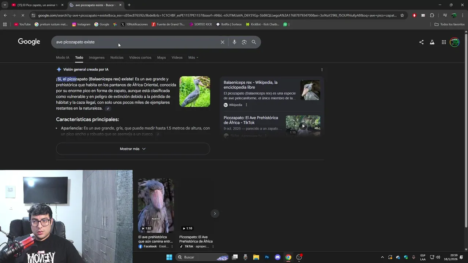Screen dimensions: 468x263
Task: Click the browser address bar
Action: tap(217, 15)
